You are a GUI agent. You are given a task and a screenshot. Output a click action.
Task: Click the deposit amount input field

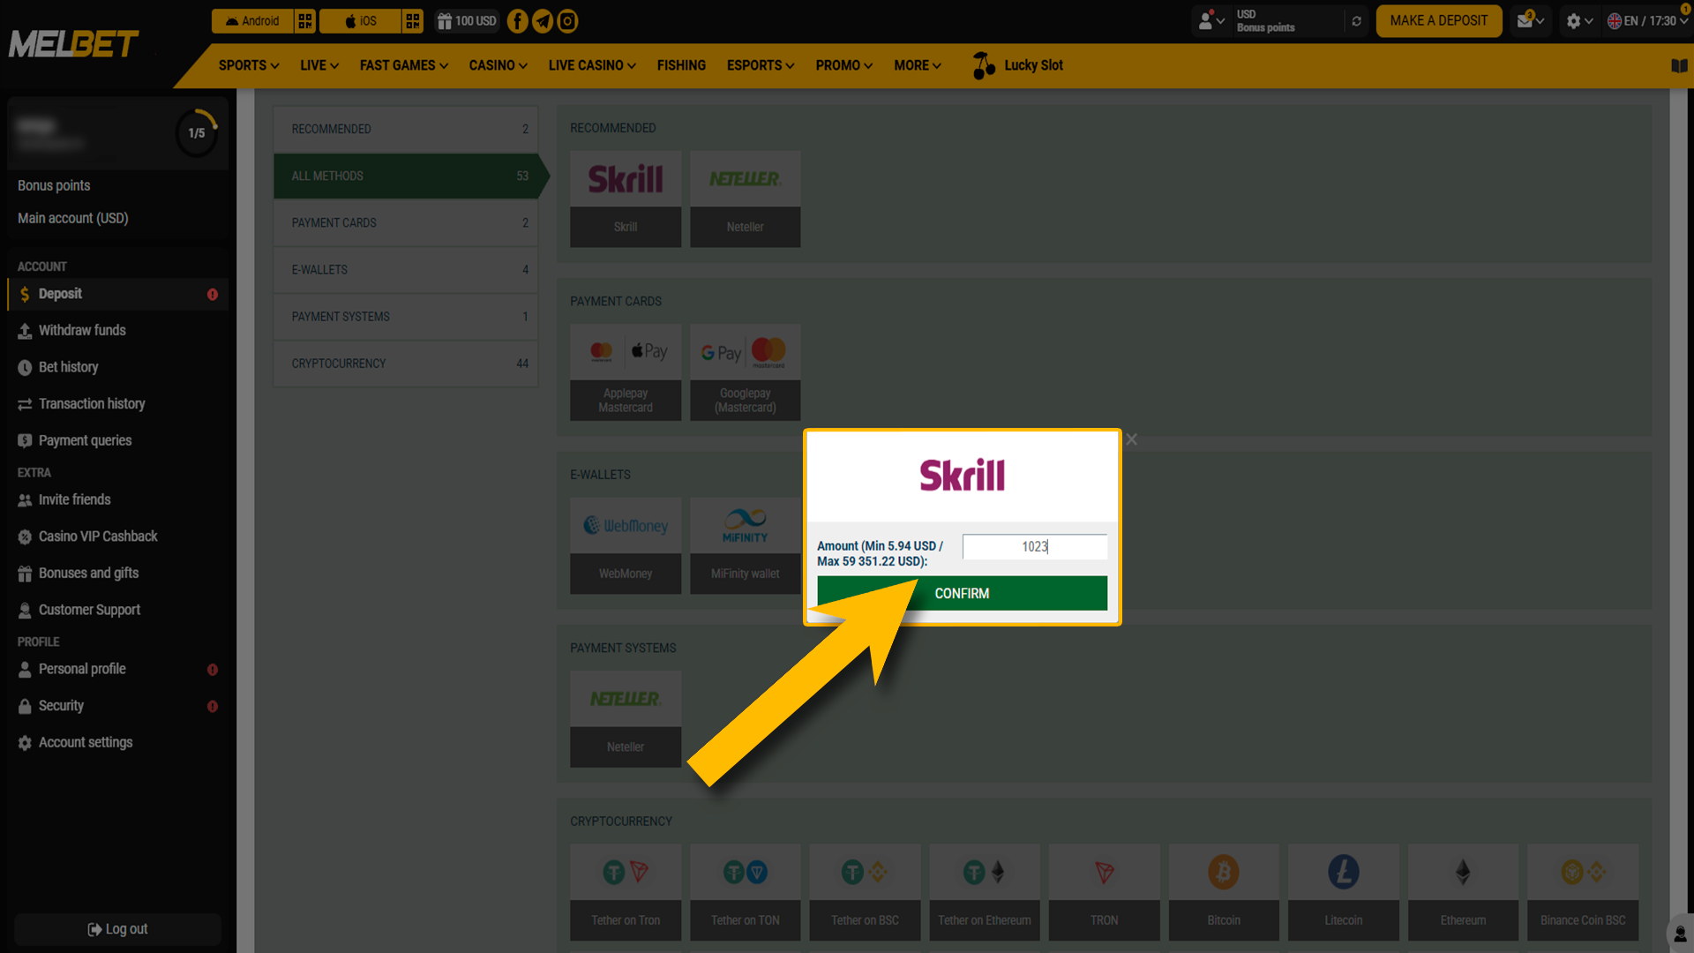click(1034, 546)
